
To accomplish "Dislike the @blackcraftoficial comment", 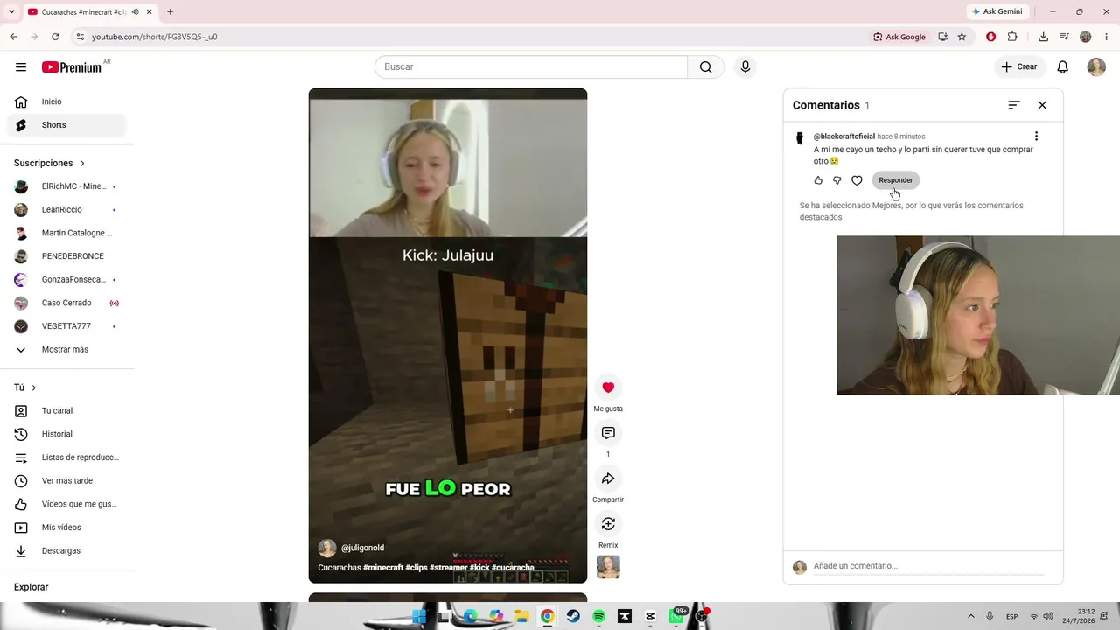I will [x=837, y=180].
